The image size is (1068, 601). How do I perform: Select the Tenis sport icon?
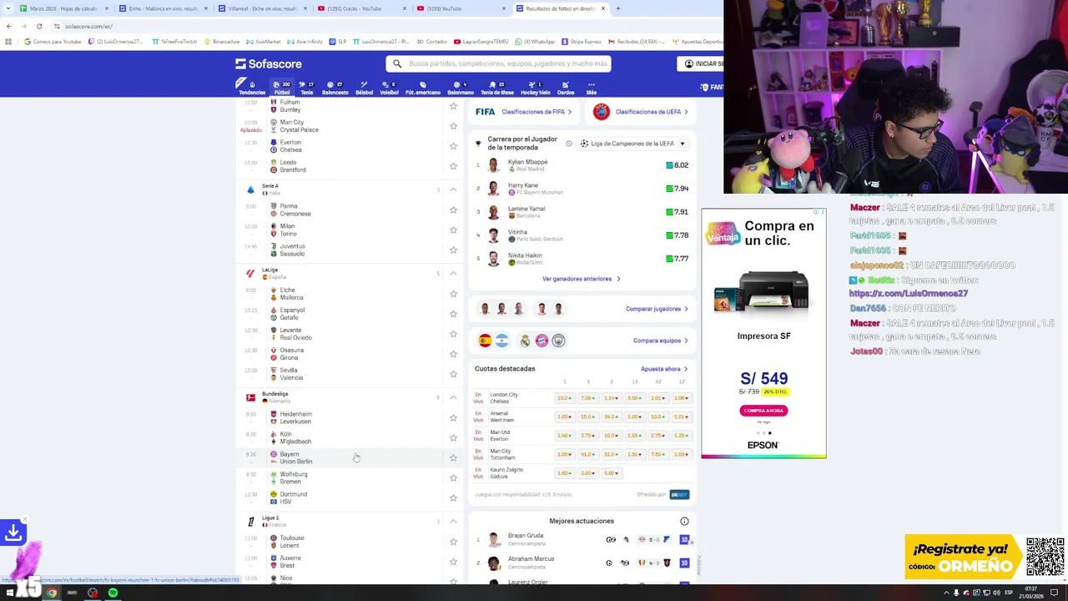(x=306, y=88)
